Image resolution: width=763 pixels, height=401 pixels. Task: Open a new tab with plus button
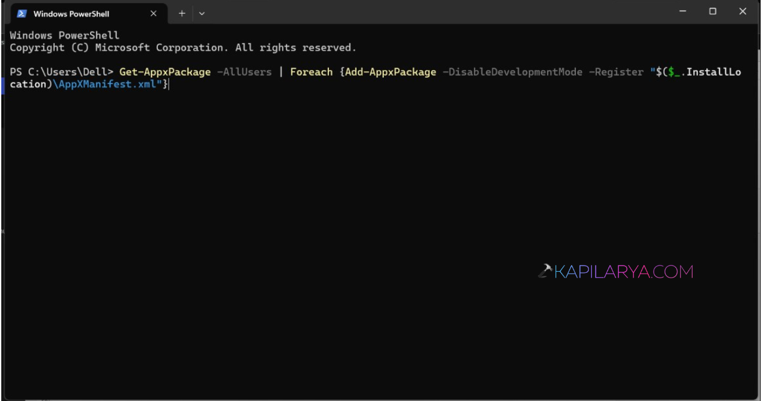(182, 14)
